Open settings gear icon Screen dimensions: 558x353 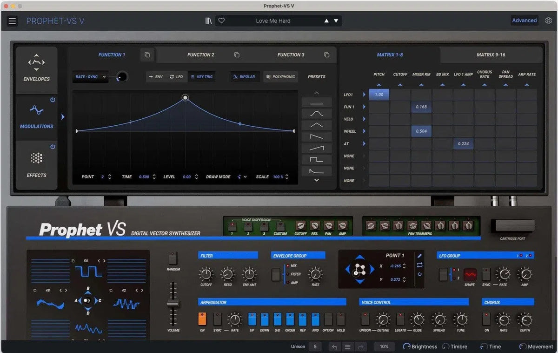click(x=549, y=21)
